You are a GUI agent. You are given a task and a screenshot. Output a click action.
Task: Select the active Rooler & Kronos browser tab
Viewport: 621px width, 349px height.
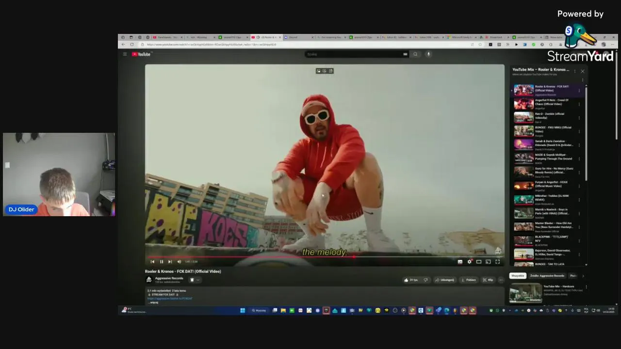coord(265,37)
